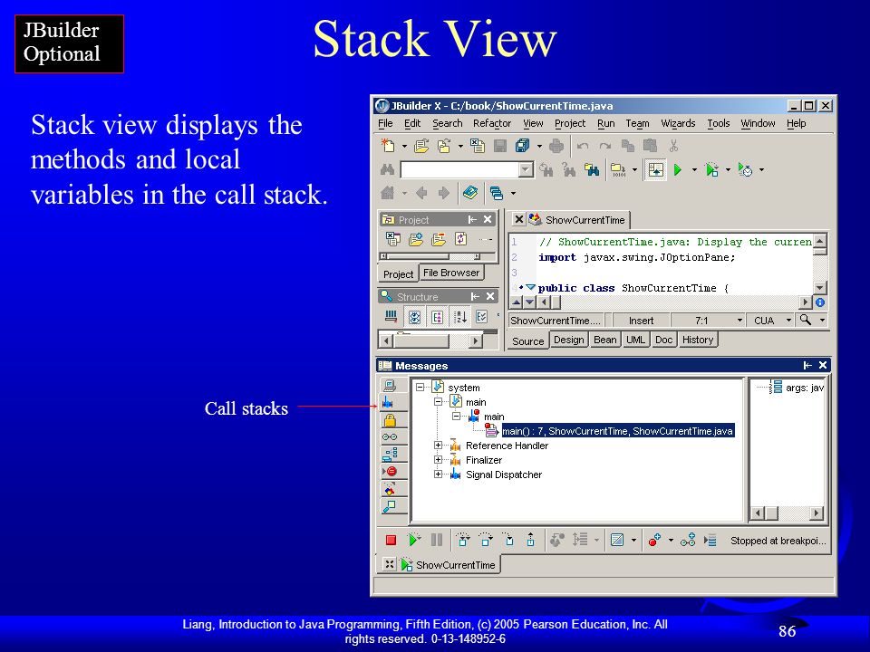Collapse the system tree node

tap(420, 387)
